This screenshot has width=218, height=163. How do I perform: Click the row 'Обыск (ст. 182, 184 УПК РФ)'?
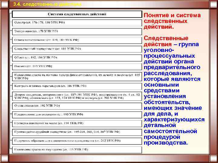(x=77, y=58)
